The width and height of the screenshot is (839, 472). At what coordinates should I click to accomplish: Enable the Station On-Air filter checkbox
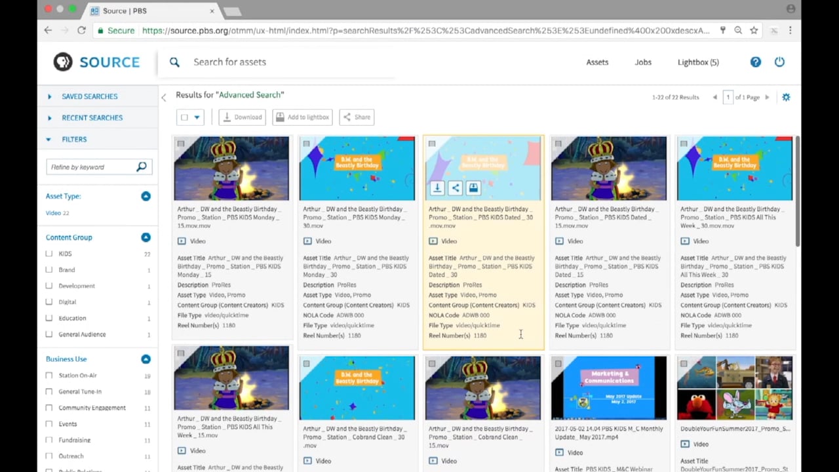coord(49,376)
